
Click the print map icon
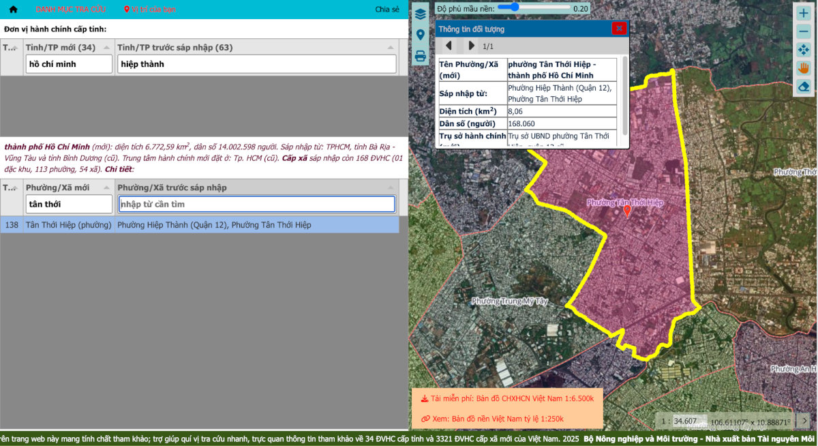pos(421,56)
